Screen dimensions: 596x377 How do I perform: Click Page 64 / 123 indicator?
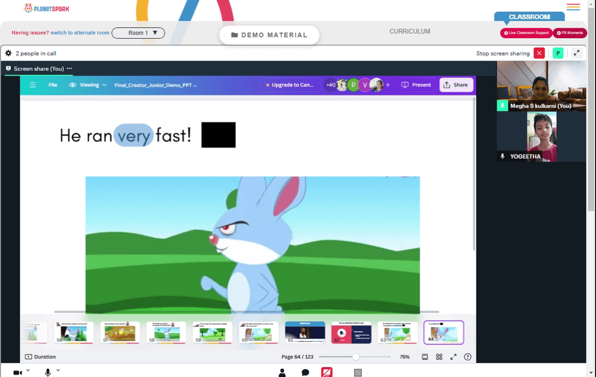[x=297, y=357]
